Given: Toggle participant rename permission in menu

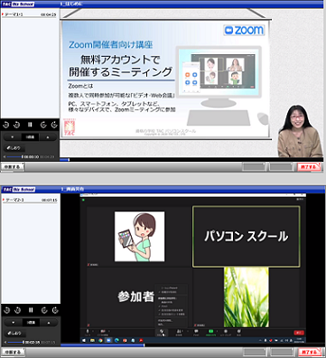Looking at the screenshot, I should click(x=171, y=310).
